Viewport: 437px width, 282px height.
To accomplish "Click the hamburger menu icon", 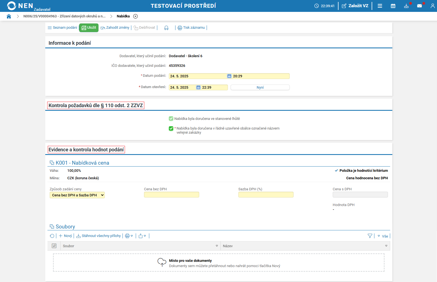I will (x=380, y=6).
